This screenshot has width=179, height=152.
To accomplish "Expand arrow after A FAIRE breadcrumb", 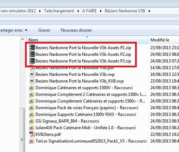I will coord(101,11).
